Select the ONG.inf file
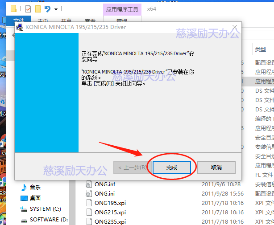Viewport: 274px width, 225px height. pos(105,184)
